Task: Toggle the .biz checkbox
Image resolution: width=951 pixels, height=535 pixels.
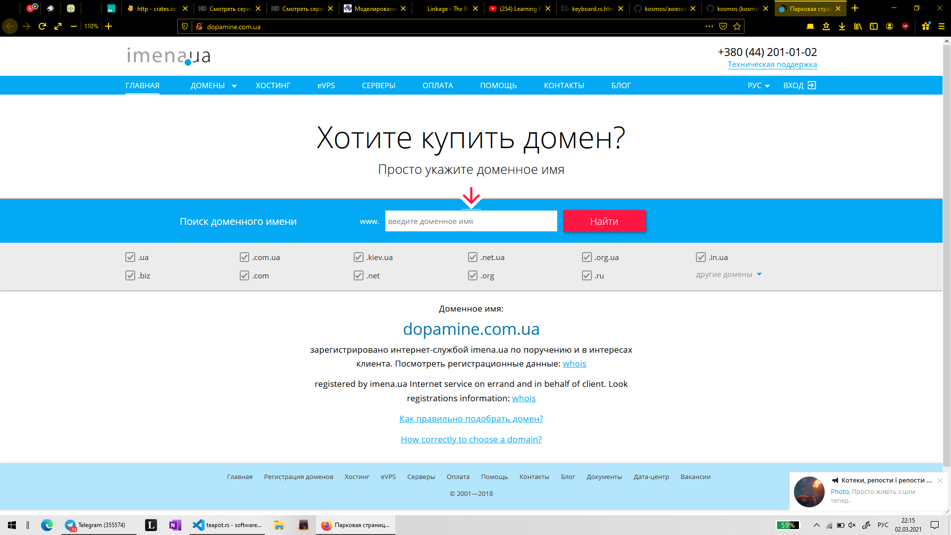Action: (x=130, y=275)
